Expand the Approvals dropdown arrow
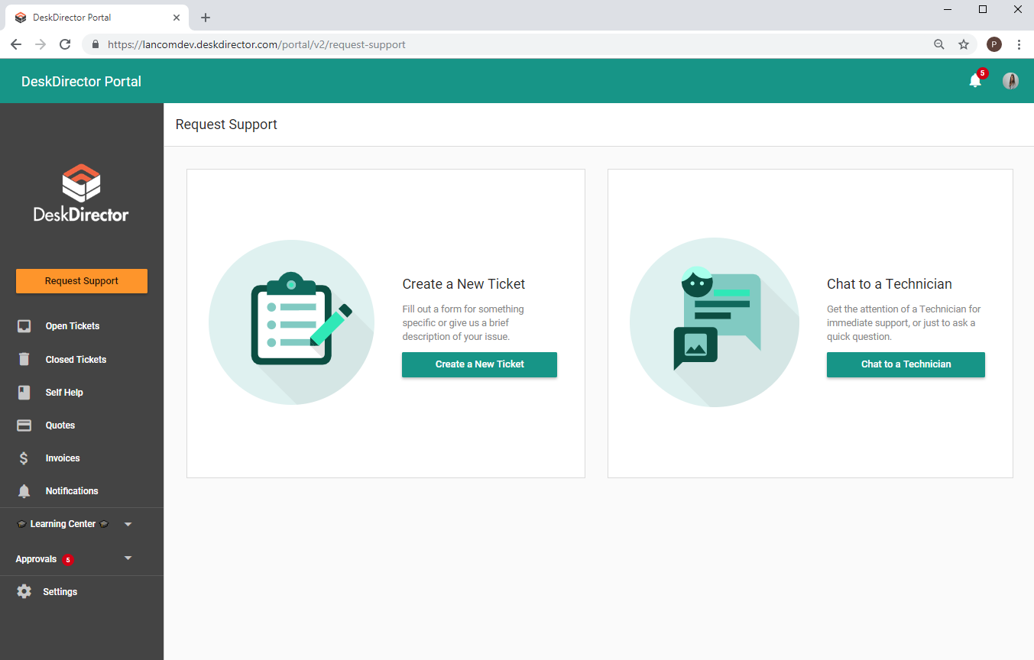 pos(128,558)
